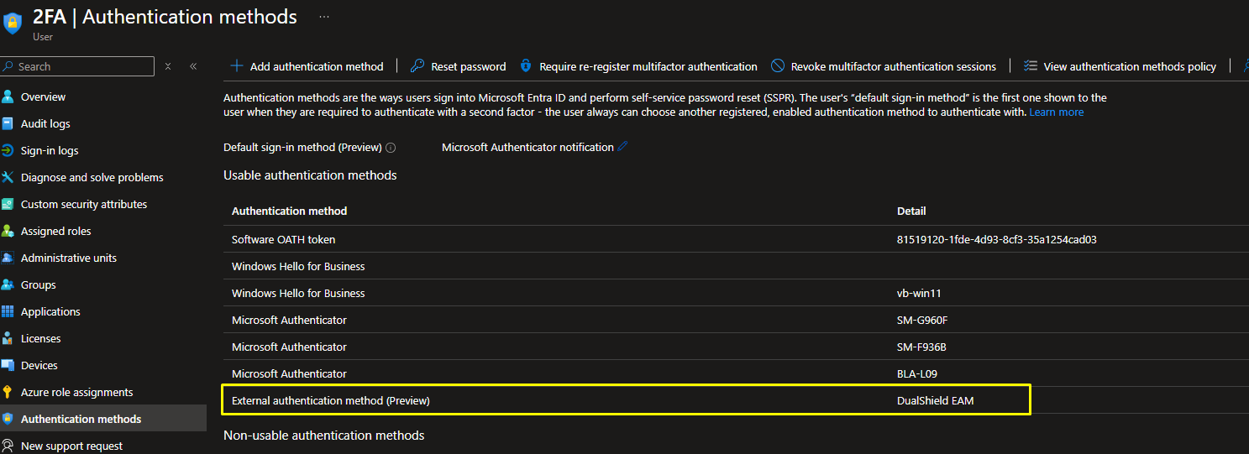Open the Learn more link
1249x454 pixels.
[x=1056, y=112]
